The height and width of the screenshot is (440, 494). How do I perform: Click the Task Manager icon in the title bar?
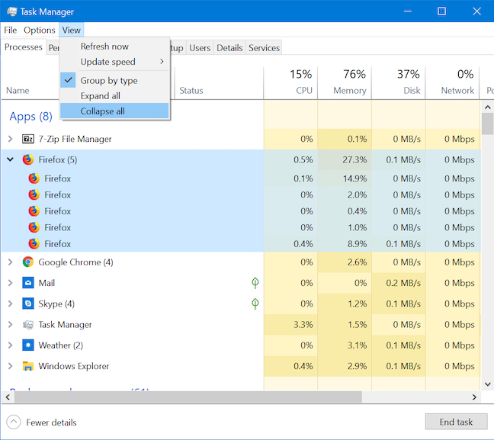tap(12, 11)
